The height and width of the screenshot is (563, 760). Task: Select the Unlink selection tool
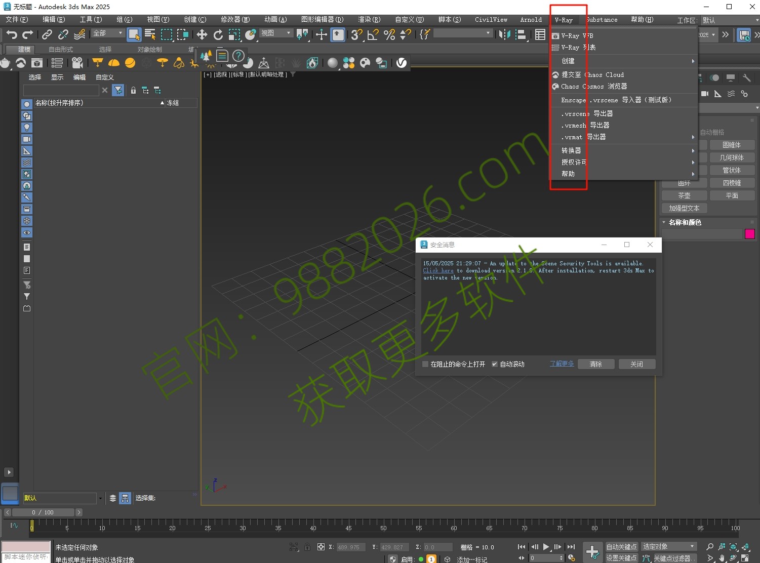click(63, 34)
